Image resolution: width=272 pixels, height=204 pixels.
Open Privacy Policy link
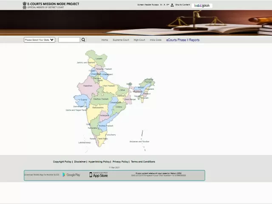click(120, 161)
